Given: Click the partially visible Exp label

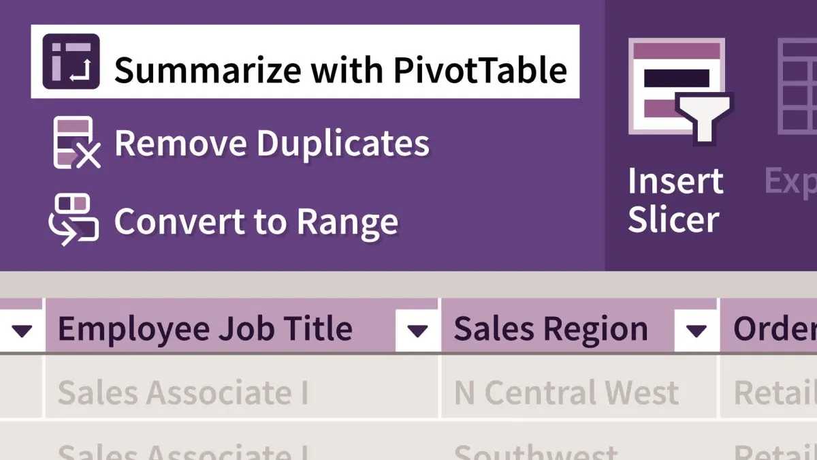Looking at the screenshot, I should click(x=790, y=181).
